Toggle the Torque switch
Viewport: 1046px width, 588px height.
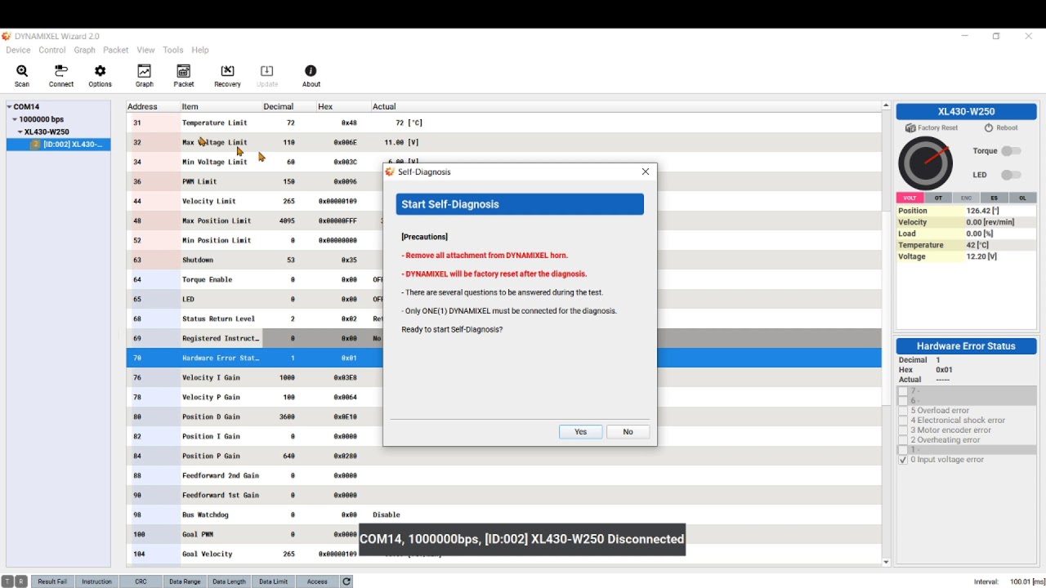(x=1011, y=151)
